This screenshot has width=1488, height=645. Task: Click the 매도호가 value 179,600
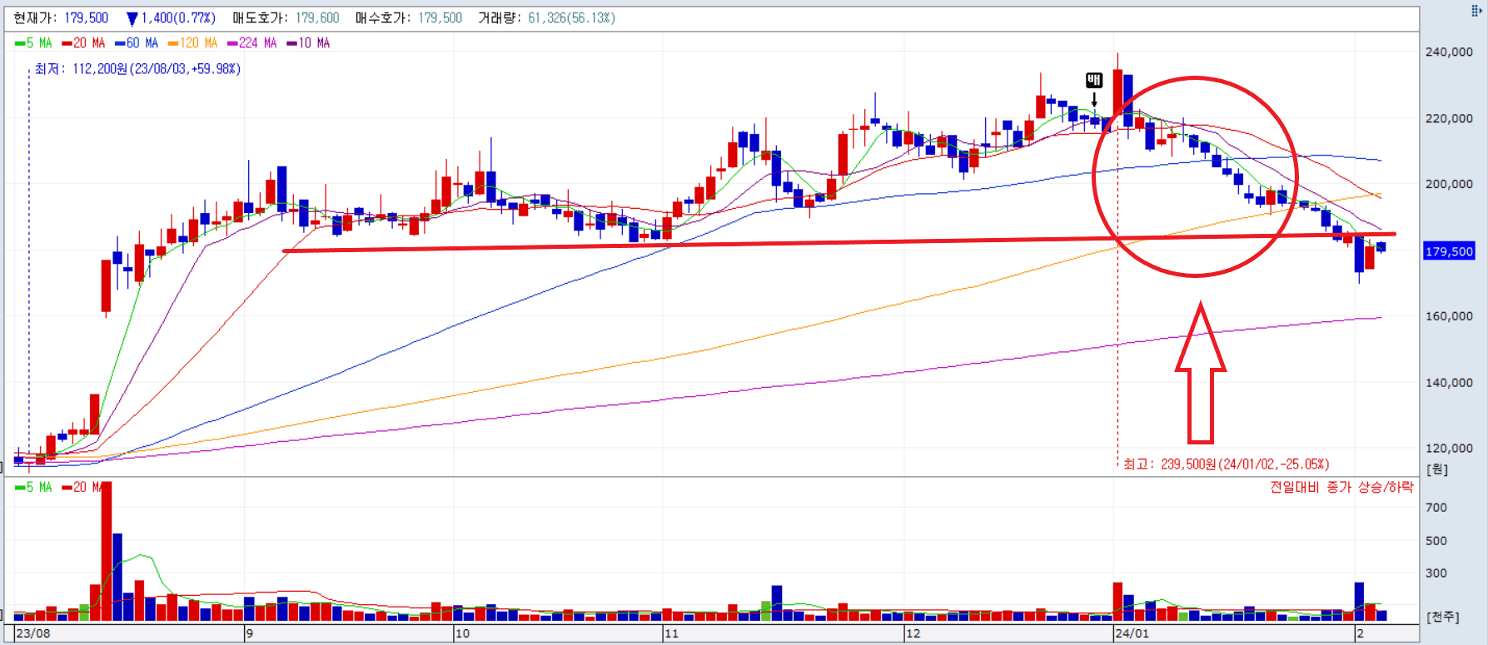(317, 18)
